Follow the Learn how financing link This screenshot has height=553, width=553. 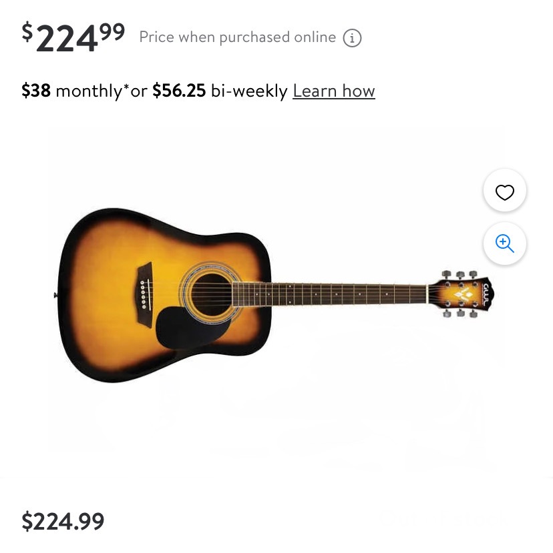point(334,91)
